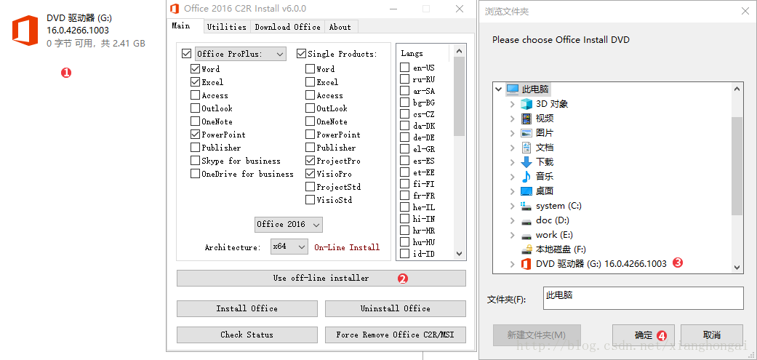Check the fr-FR language box
Viewport: 757px width, 360px height.
point(404,196)
